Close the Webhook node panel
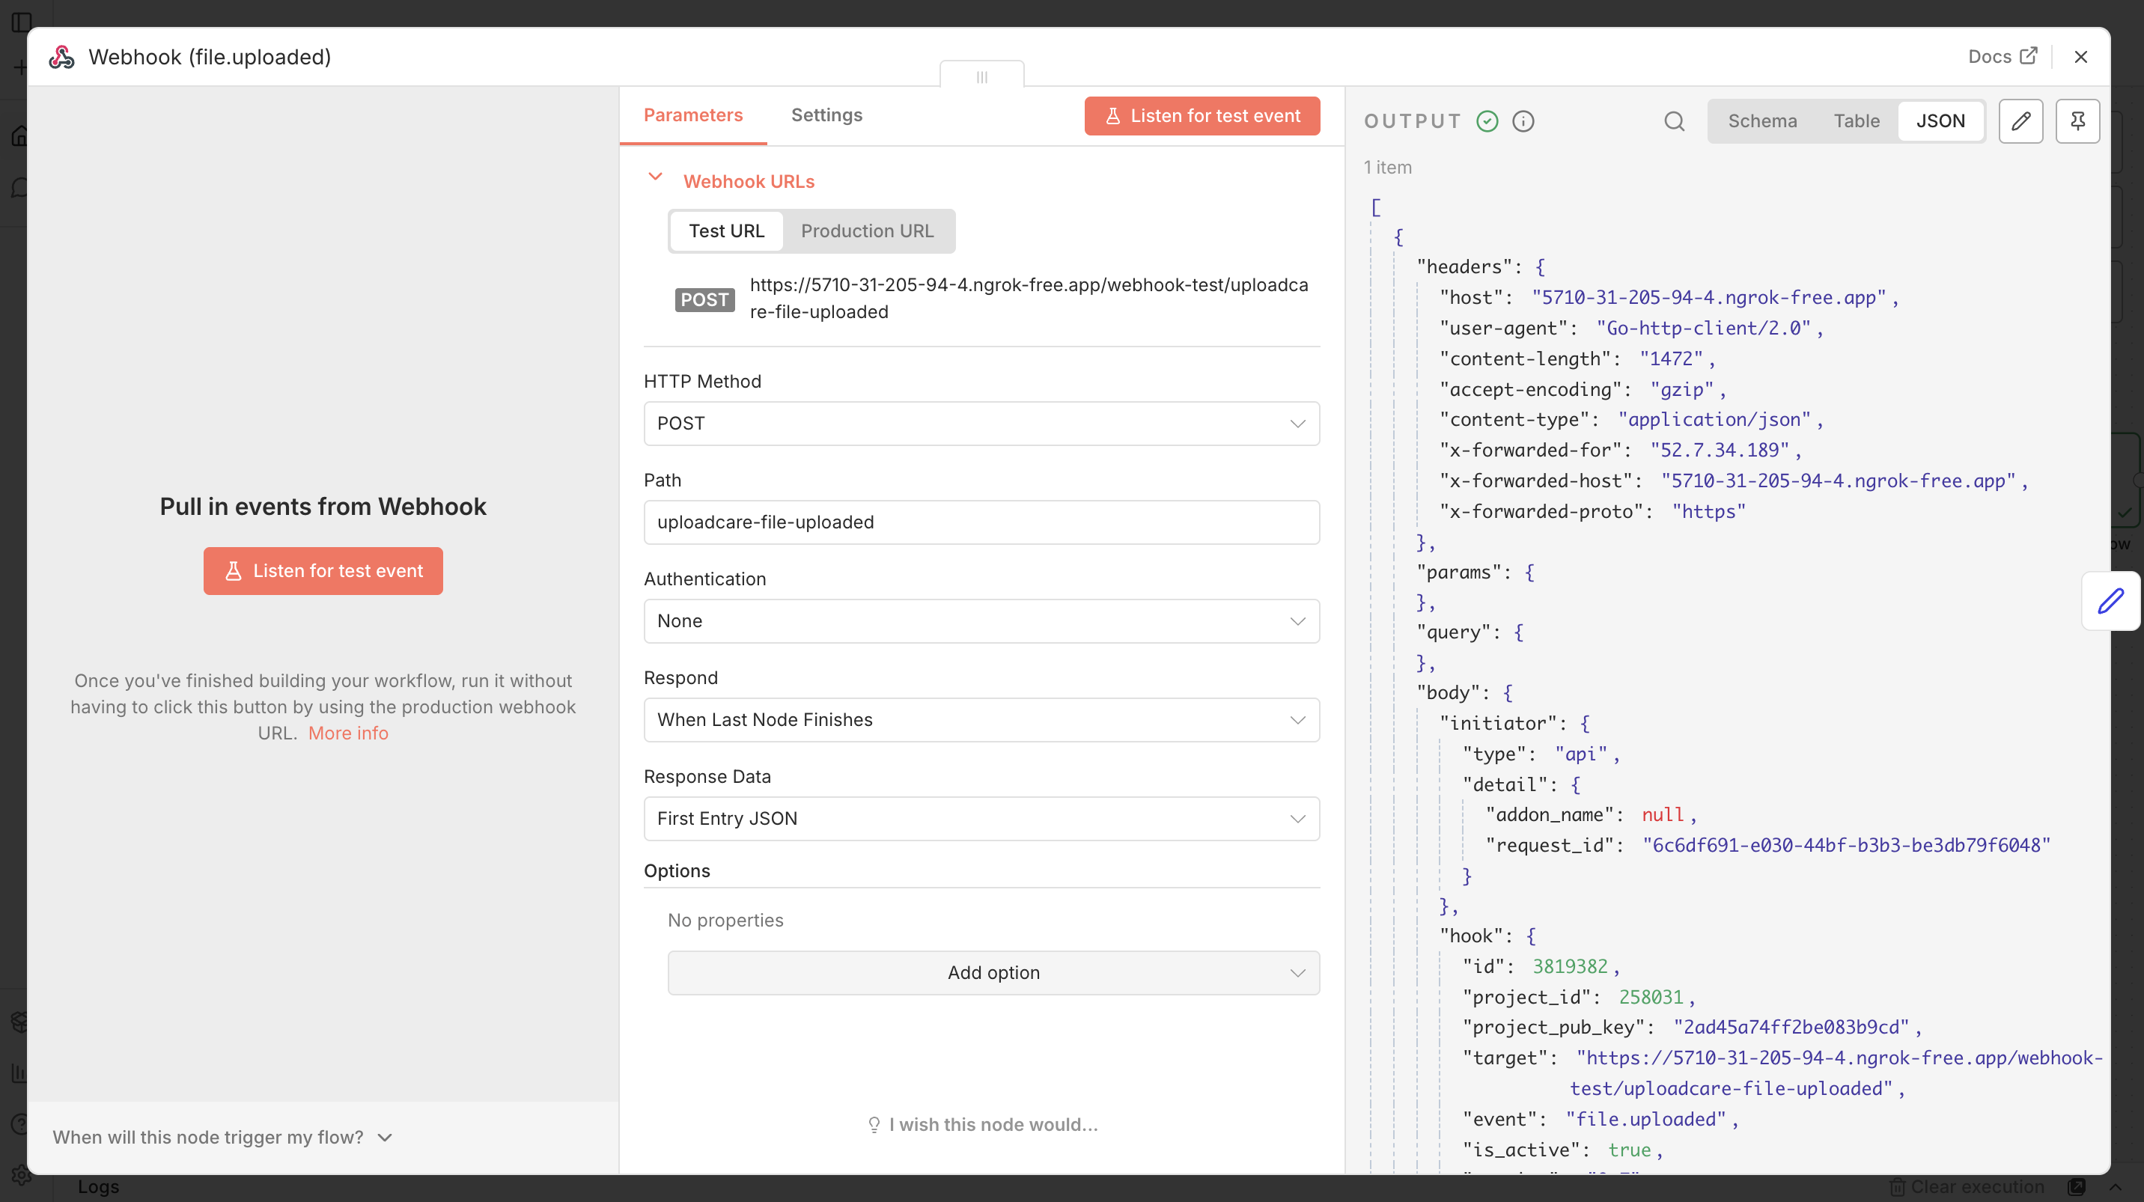Viewport: 2144px width, 1202px height. [2081, 57]
